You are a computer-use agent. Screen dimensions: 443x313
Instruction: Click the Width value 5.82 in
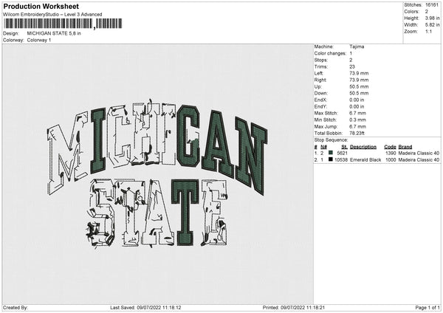point(432,25)
